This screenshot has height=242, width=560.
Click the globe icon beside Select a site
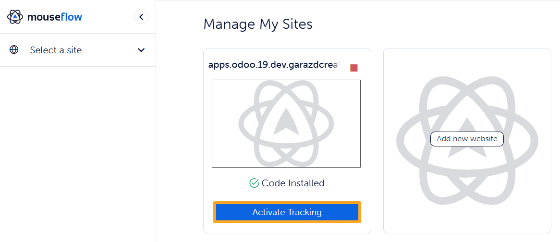(x=14, y=50)
